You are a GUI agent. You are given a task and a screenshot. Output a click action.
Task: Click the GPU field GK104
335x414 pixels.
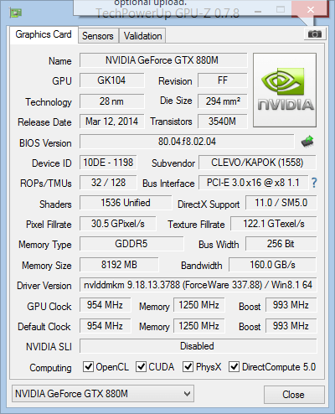(111, 80)
